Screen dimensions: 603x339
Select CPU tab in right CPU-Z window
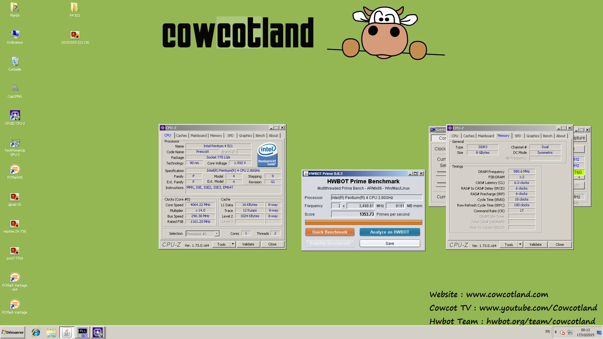455,136
